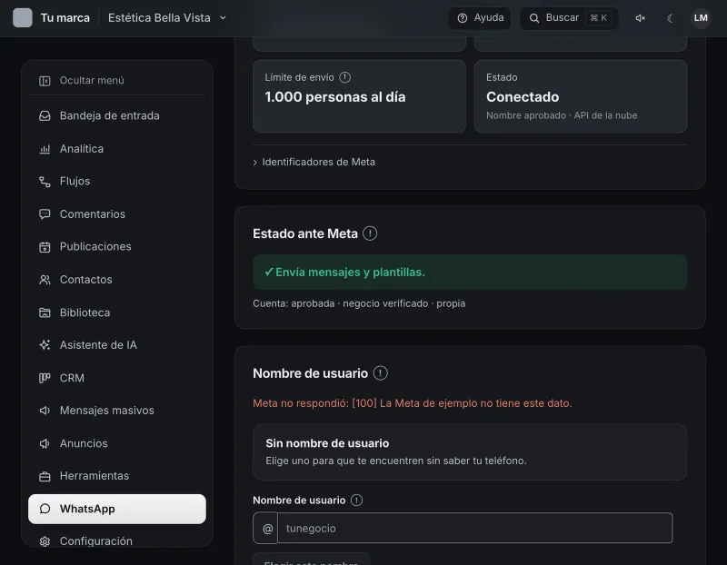Click the Ocultar menú panel icon
This screenshot has width=727, height=565.
click(x=45, y=81)
